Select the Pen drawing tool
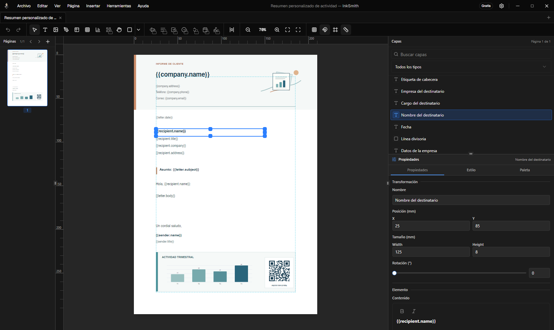This screenshot has height=330, width=554. pyautogui.click(x=66, y=30)
